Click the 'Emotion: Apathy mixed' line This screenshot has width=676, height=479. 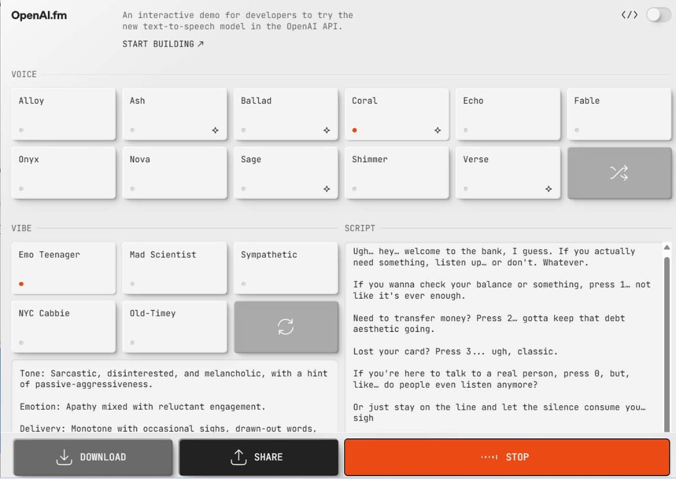[143, 407]
